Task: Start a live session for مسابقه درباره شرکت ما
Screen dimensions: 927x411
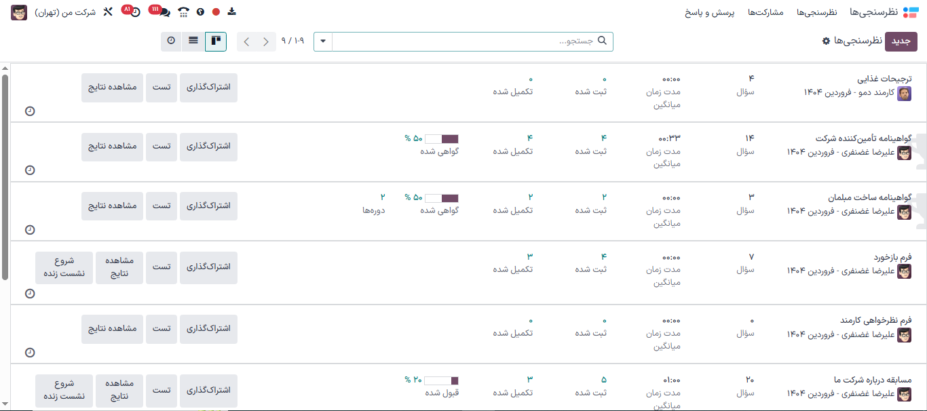Action: coord(64,391)
